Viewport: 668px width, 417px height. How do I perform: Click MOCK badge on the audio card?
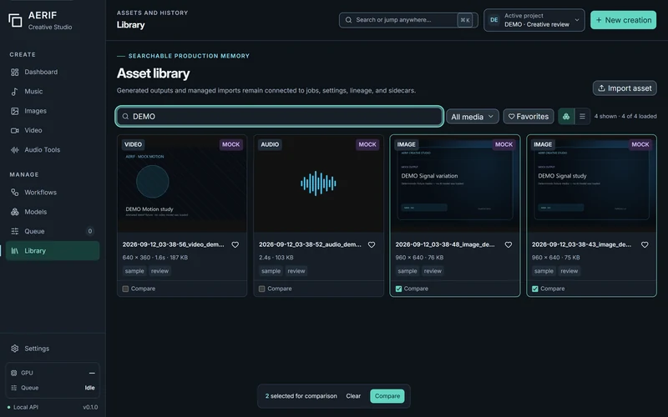pos(367,144)
